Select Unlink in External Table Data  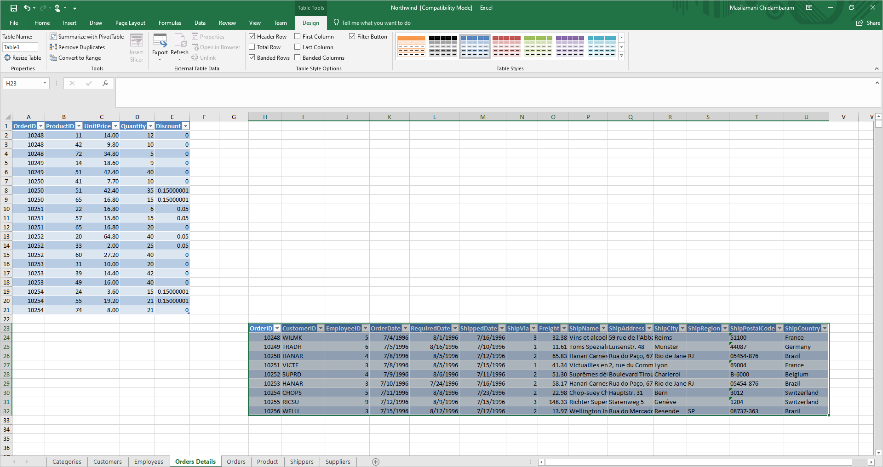coord(204,57)
